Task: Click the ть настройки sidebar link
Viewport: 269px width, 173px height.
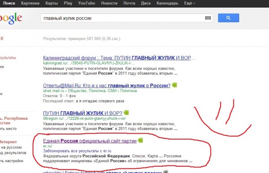Action: click(x=11, y=161)
